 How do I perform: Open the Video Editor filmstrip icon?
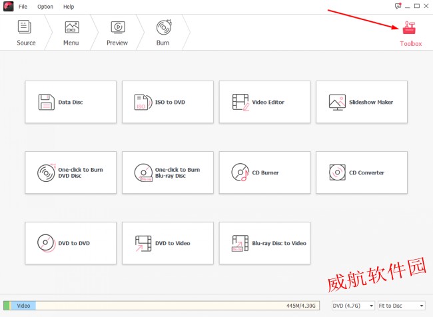coord(240,102)
